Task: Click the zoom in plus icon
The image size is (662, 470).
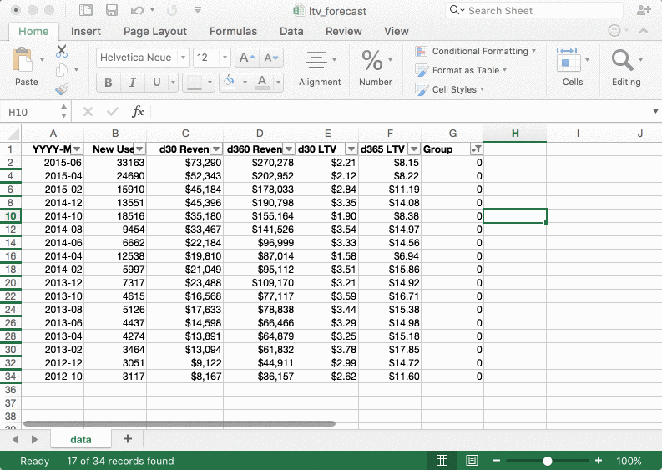Action: (599, 461)
